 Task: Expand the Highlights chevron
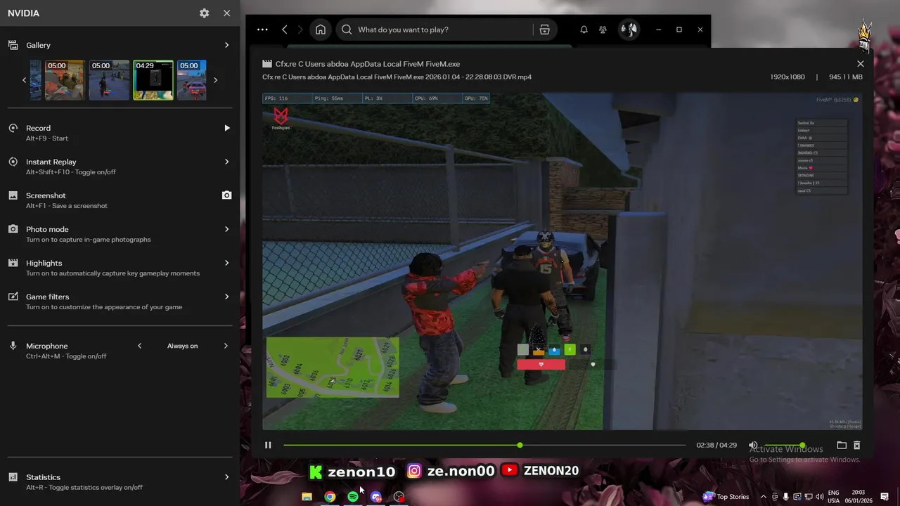[226, 263]
